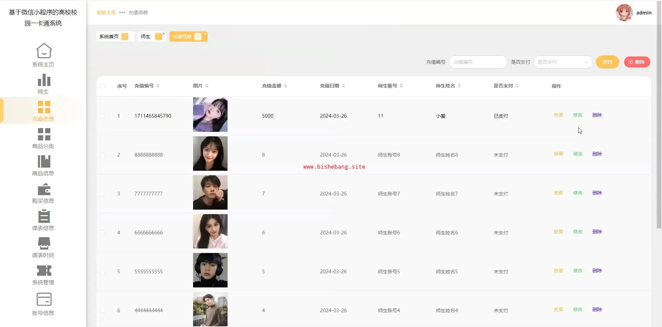Open the 商品信息 sidebar icon
The width and height of the screenshot is (662, 327).
click(44, 161)
